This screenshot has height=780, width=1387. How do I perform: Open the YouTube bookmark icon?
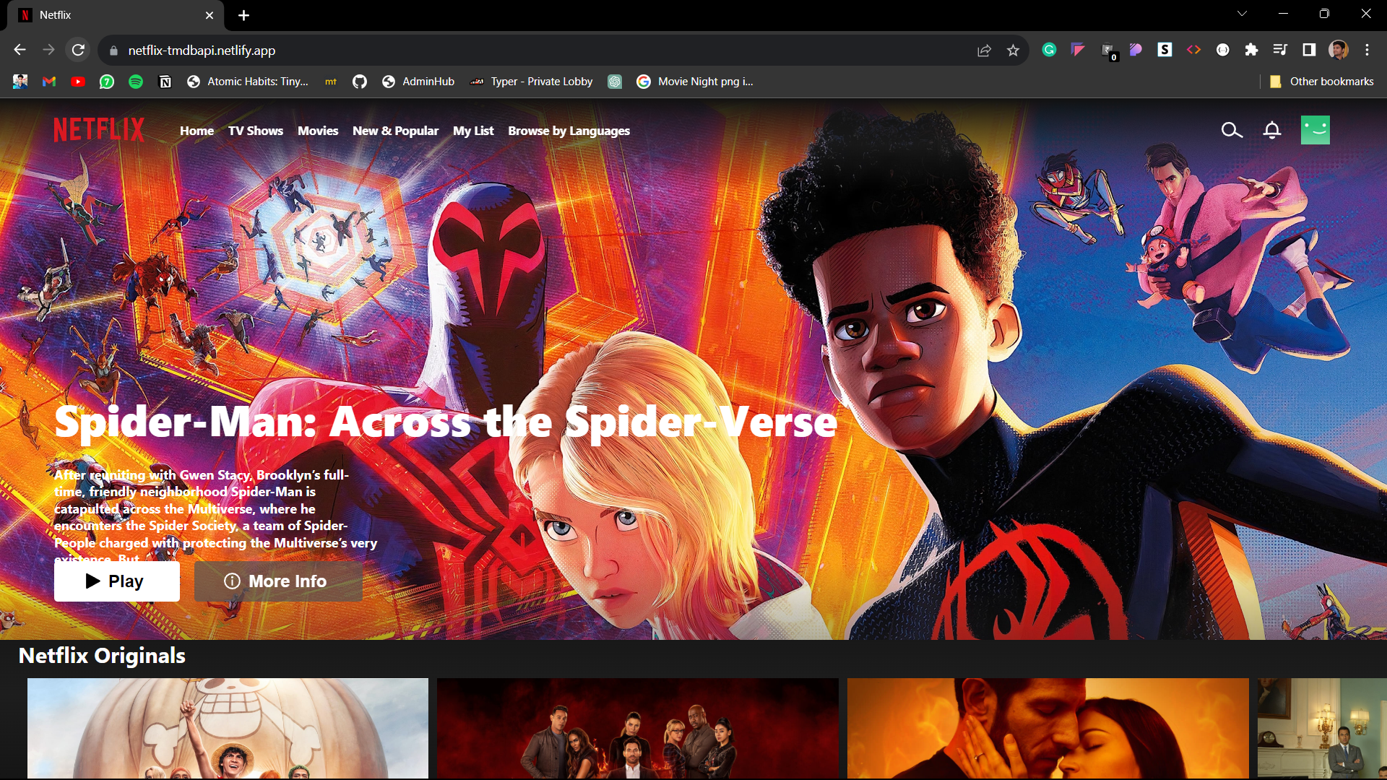coord(78,82)
